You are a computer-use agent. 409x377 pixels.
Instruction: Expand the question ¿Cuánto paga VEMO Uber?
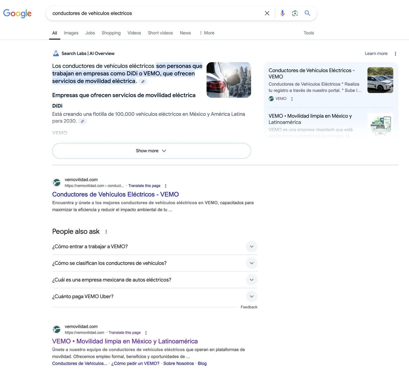click(x=252, y=297)
